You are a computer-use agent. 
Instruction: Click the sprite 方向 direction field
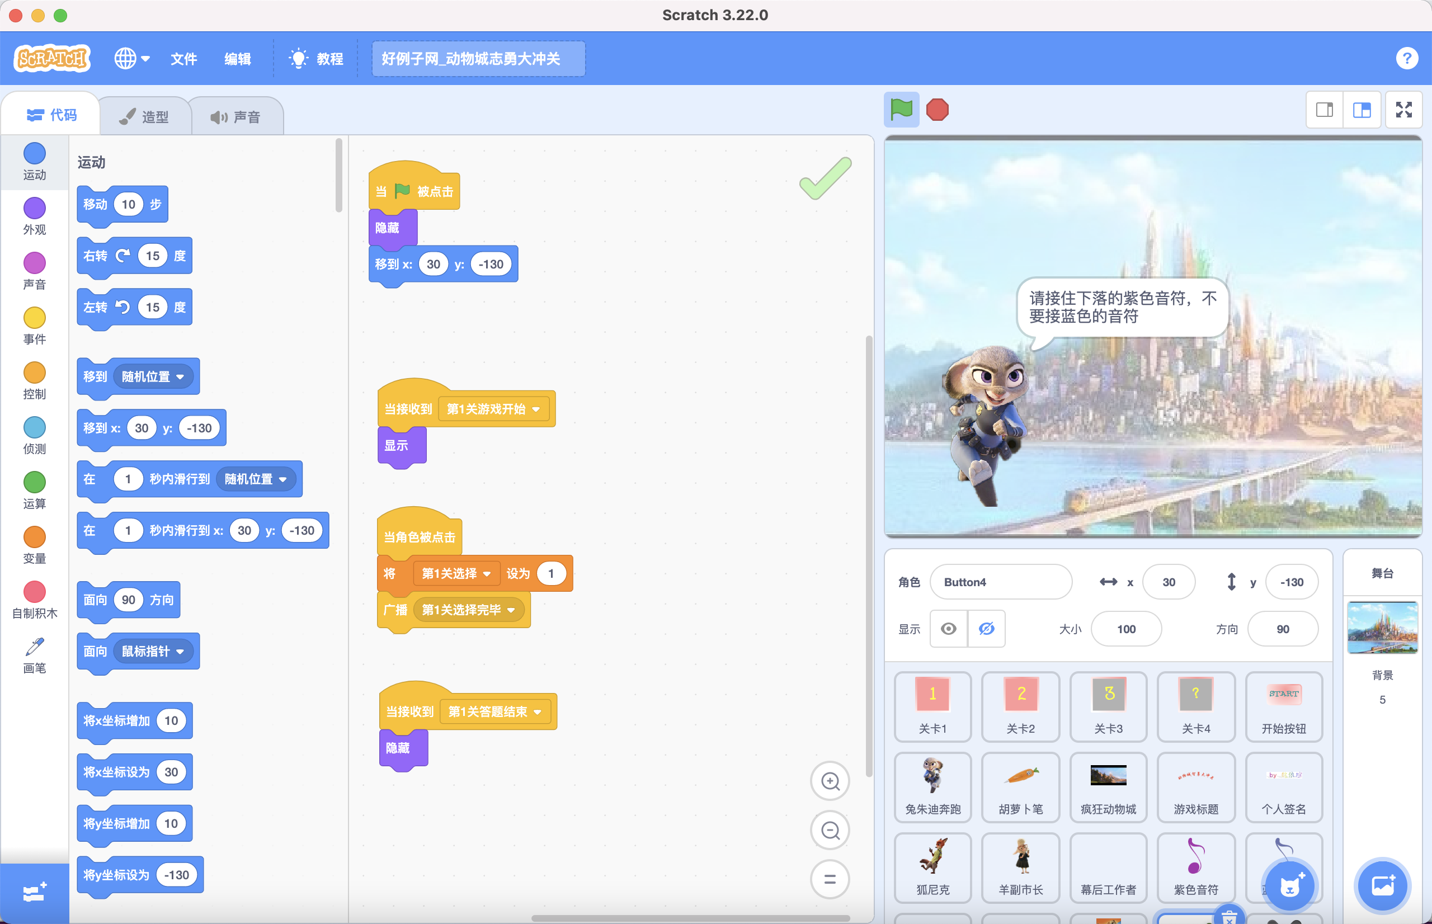pos(1283,629)
